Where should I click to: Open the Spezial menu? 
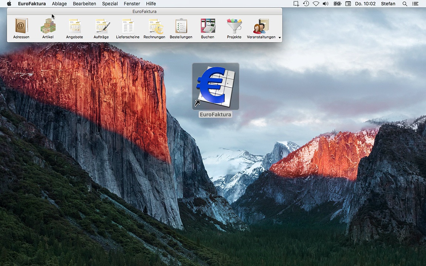110,4
